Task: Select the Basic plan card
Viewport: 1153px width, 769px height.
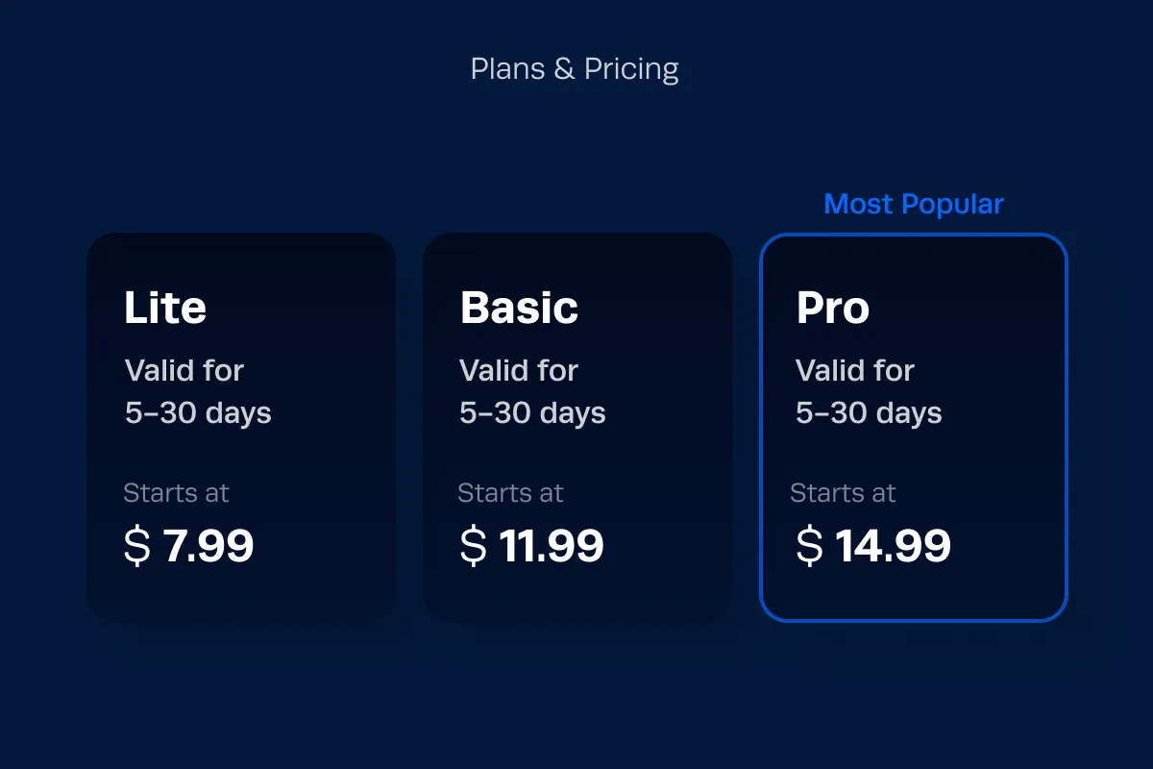Action: point(577,428)
